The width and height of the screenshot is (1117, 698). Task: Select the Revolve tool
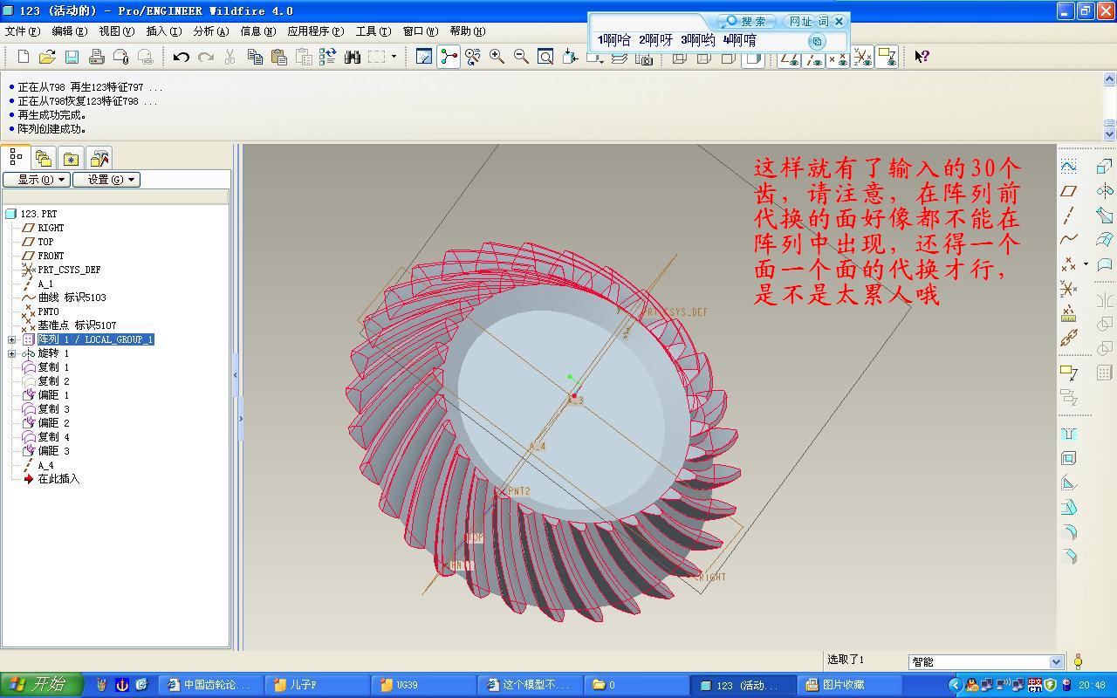click(1104, 190)
